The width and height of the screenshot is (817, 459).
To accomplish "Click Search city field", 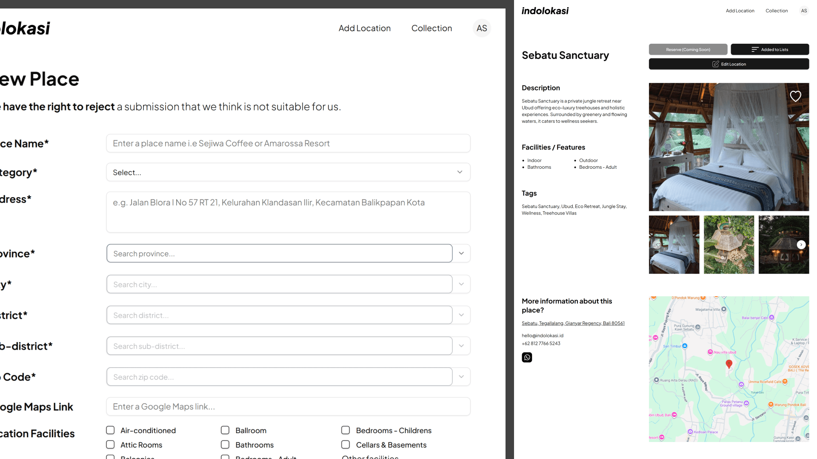I will coord(280,284).
